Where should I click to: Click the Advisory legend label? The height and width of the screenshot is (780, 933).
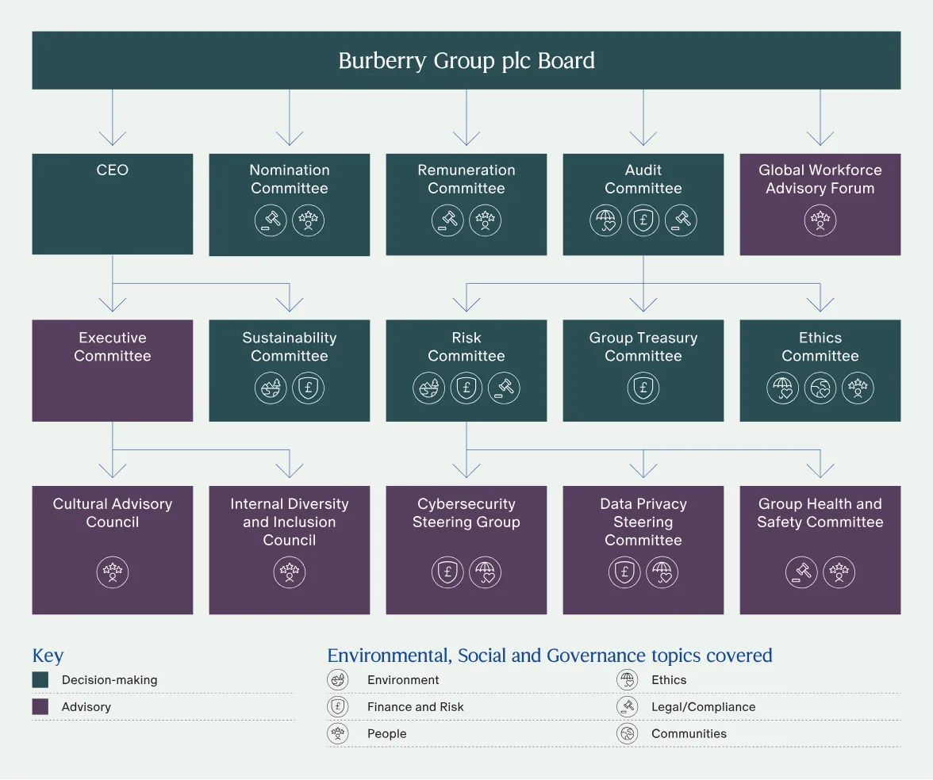(86, 706)
